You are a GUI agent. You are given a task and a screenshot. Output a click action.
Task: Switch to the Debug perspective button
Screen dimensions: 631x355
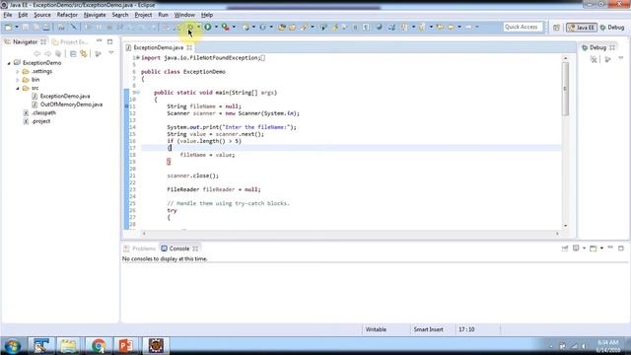(612, 28)
